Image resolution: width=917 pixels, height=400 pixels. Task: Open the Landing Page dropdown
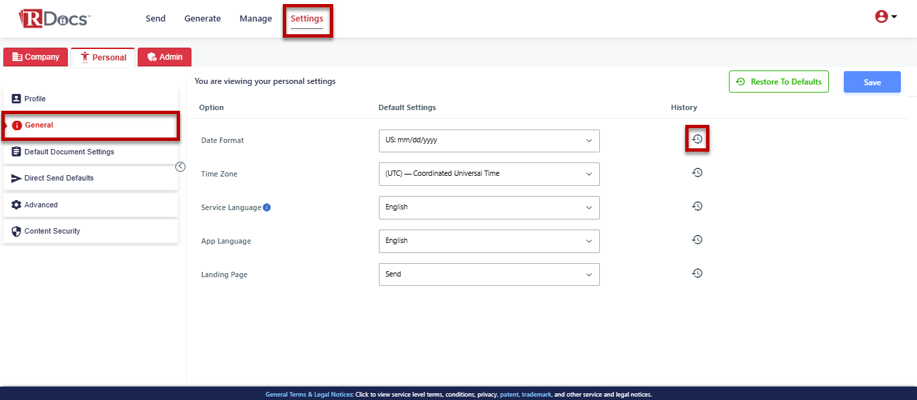coord(489,274)
